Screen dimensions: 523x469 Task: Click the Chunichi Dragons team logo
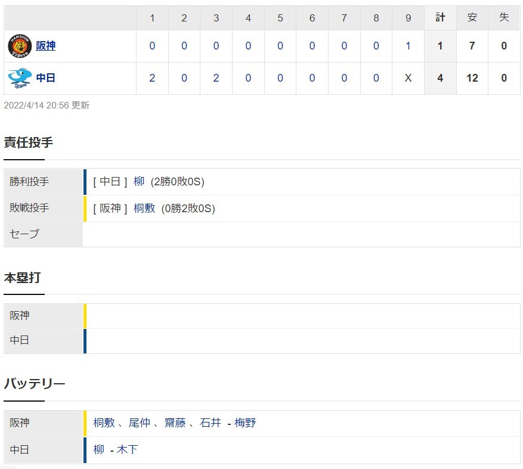(x=20, y=78)
